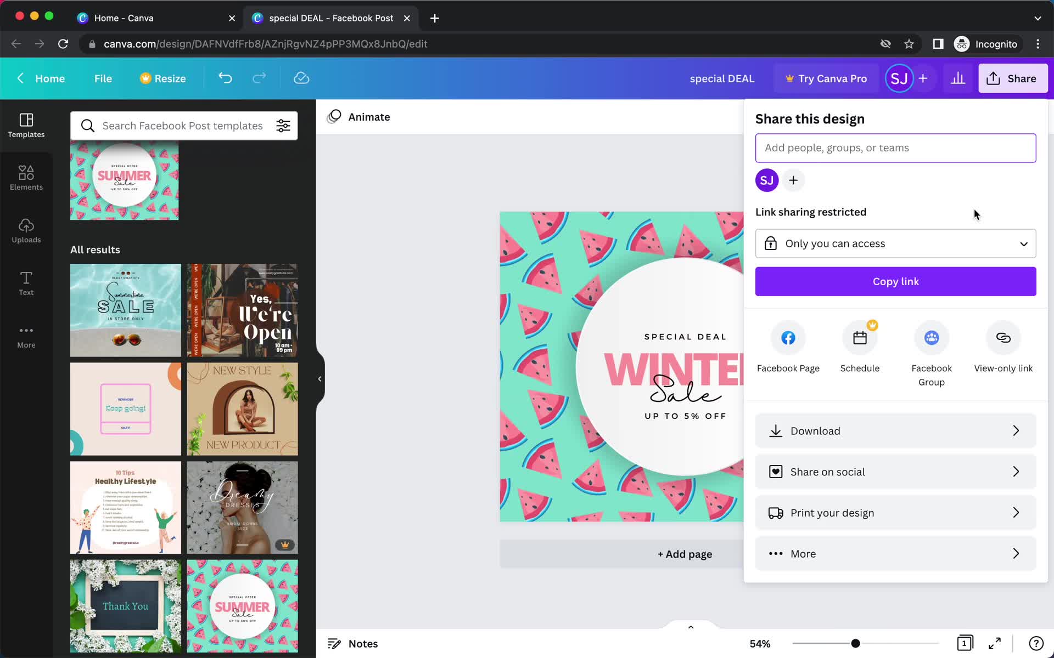
Task: Expand the Download option
Action: coord(895,431)
